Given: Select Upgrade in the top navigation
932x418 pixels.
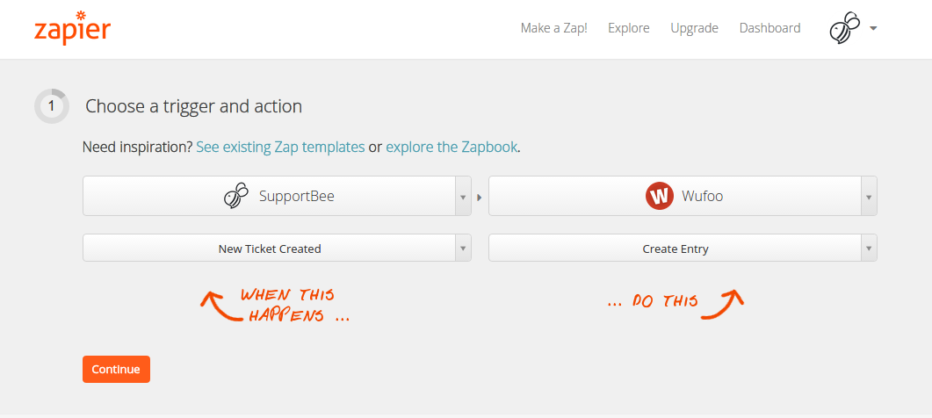Looking at the screenshot, I should [x=694, y=28].
